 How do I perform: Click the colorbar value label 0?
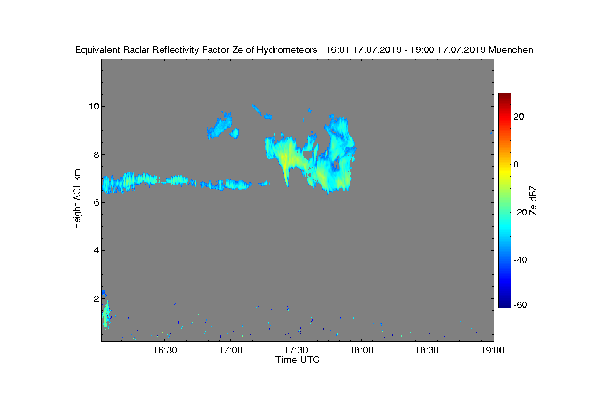tap(516, 164)
